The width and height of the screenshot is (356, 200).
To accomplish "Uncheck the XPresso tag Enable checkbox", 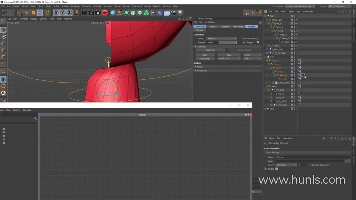I will coord(277,169).
